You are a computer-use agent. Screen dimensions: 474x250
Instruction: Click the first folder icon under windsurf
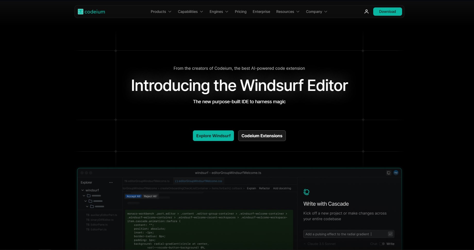click(89, 196)
